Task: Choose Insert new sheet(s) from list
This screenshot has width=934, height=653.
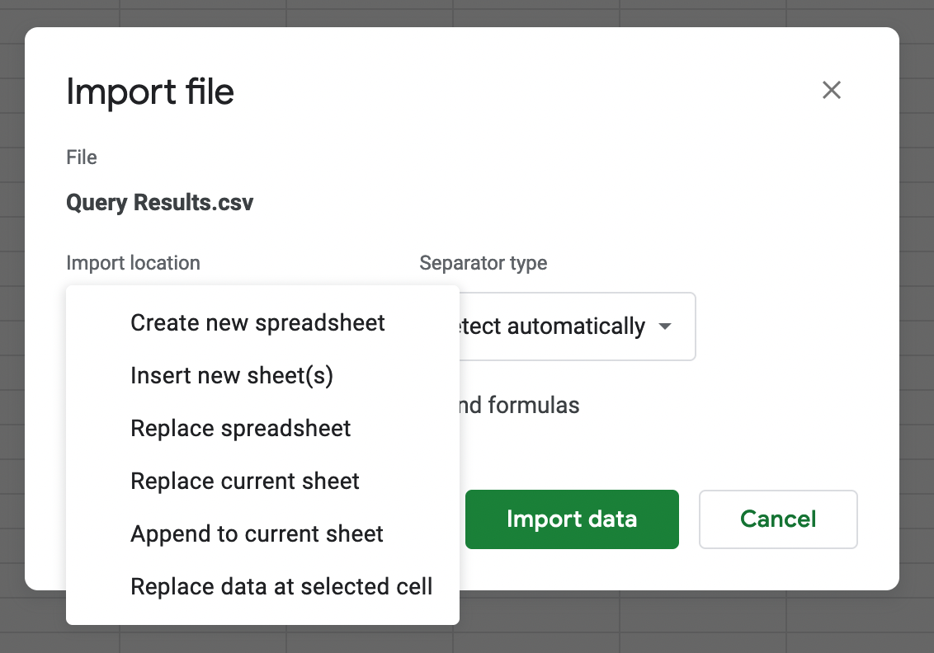Action: click(x=232, y=376)
